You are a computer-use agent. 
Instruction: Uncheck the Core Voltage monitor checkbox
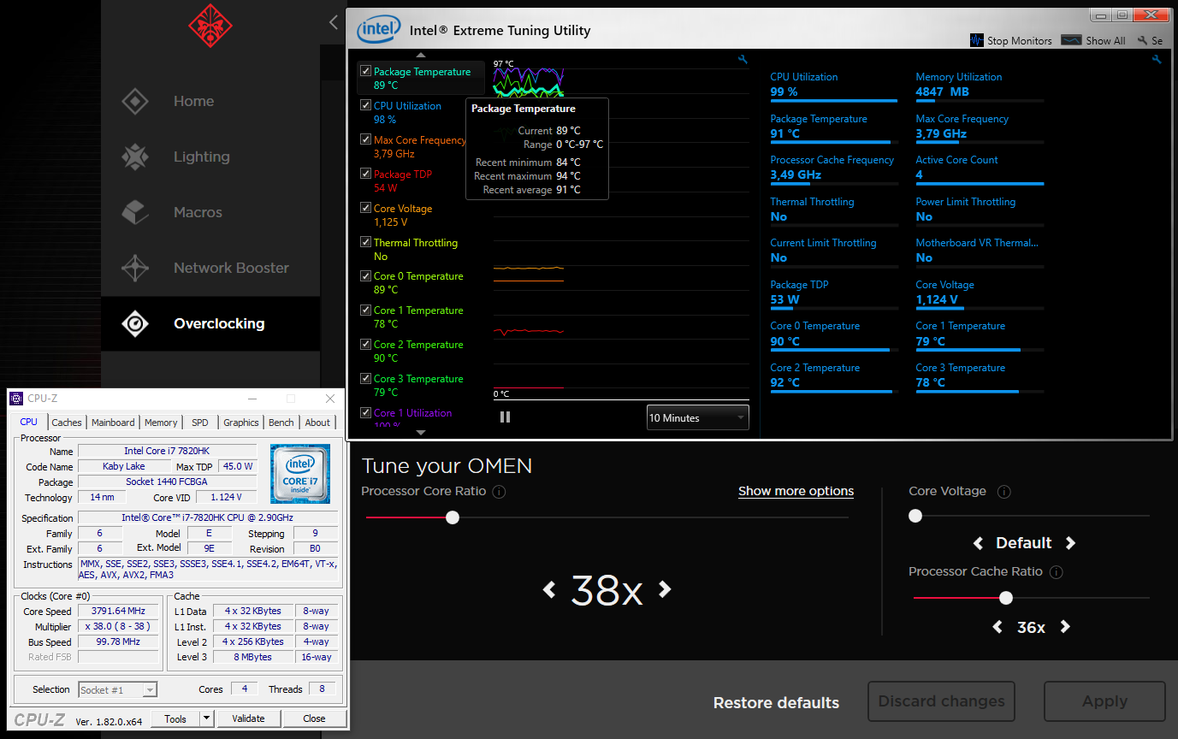tap(366, 209)
